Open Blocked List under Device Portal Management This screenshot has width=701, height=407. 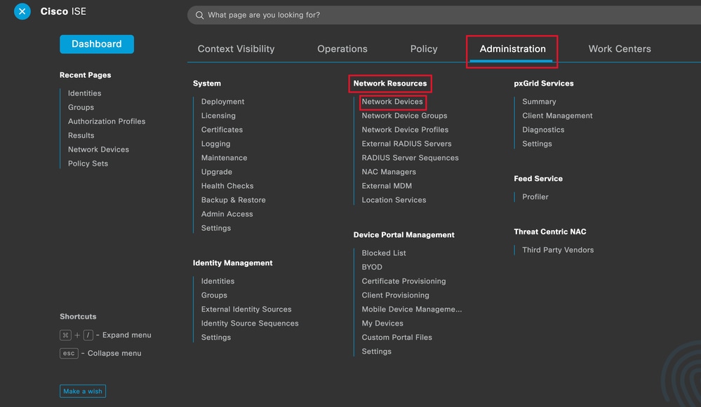(x=384, y=253)
